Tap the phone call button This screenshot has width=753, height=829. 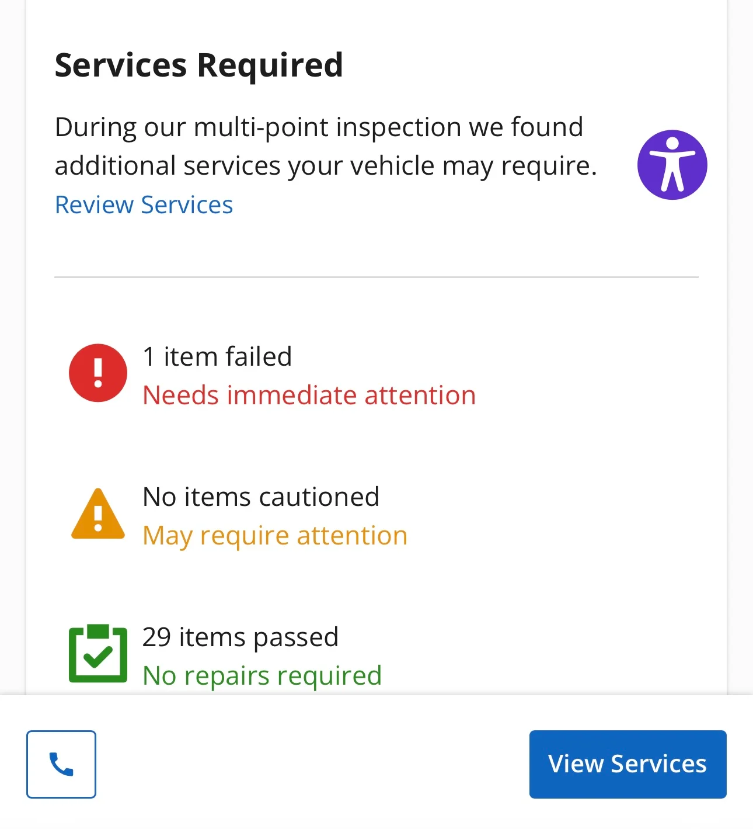pyautogui.click(x=61, y=764)
